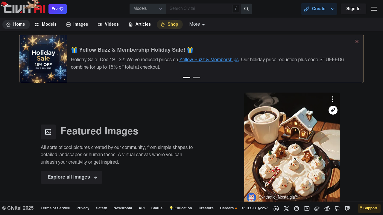This screenshot has width=383, height=215.
Task: Click the Search Civitai input field
Action: click(x=199, y=9)
